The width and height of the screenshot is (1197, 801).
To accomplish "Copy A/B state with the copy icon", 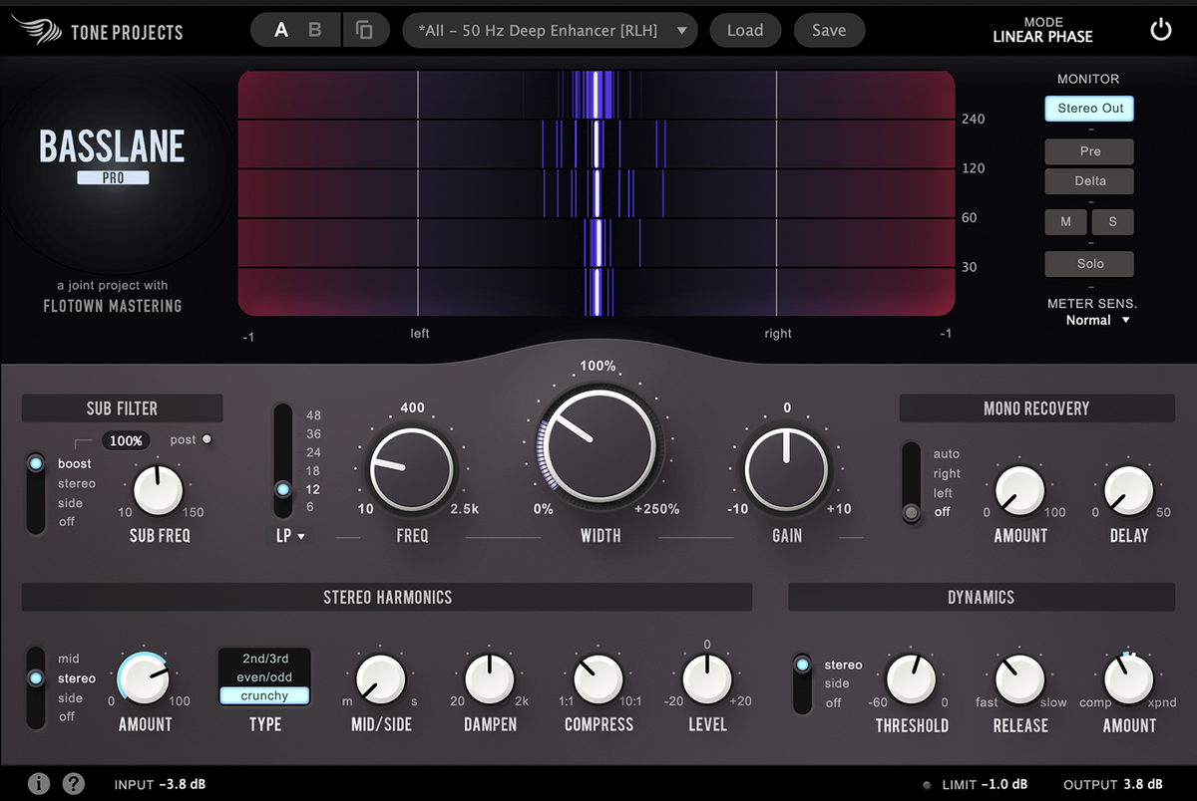I will (x=365, y=30).
